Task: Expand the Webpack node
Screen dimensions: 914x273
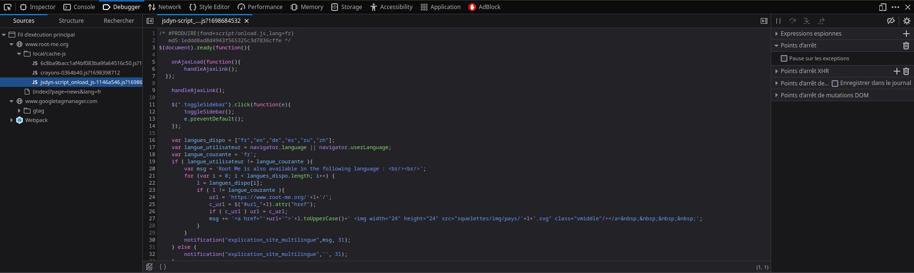Action: pos(11,120)
